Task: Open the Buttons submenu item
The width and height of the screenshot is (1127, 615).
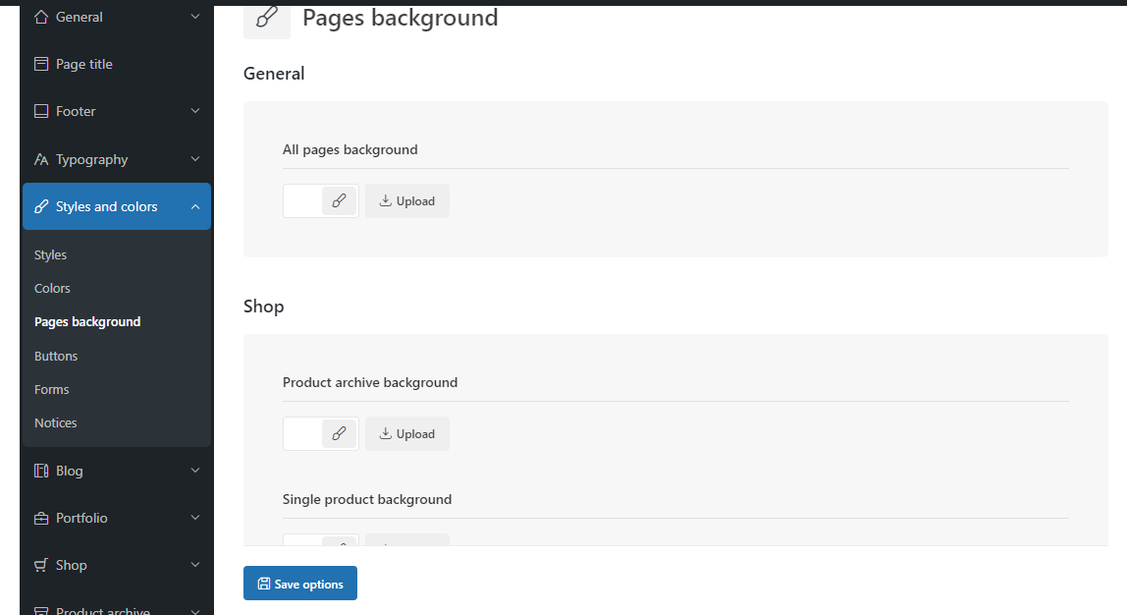Action: [56, 356]
